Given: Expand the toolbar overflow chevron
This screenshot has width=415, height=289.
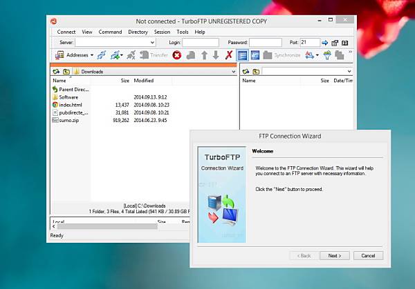Looking at the screenshot, I should 350,52.
